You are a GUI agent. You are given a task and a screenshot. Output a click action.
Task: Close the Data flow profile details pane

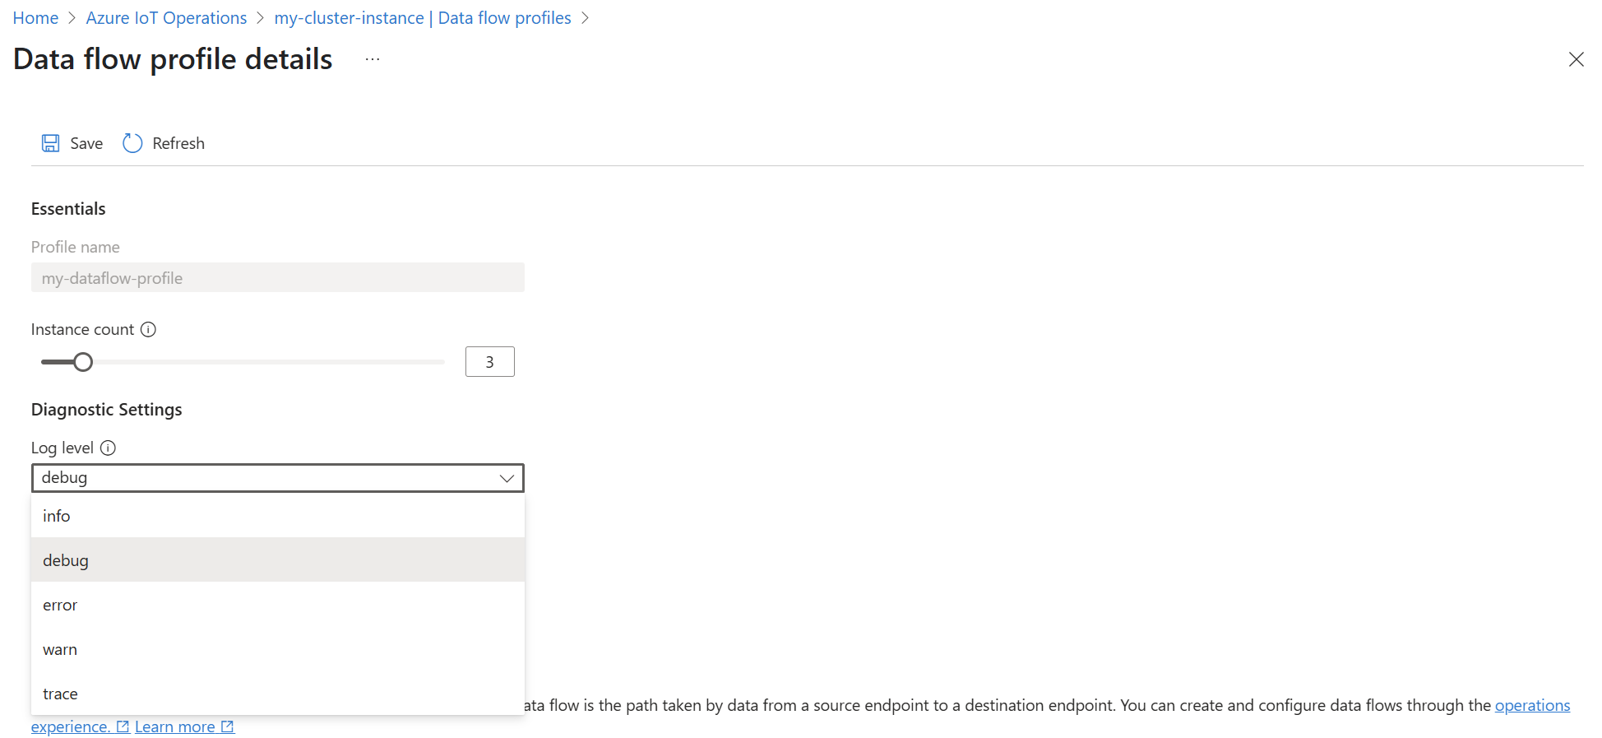(1576, 59)
